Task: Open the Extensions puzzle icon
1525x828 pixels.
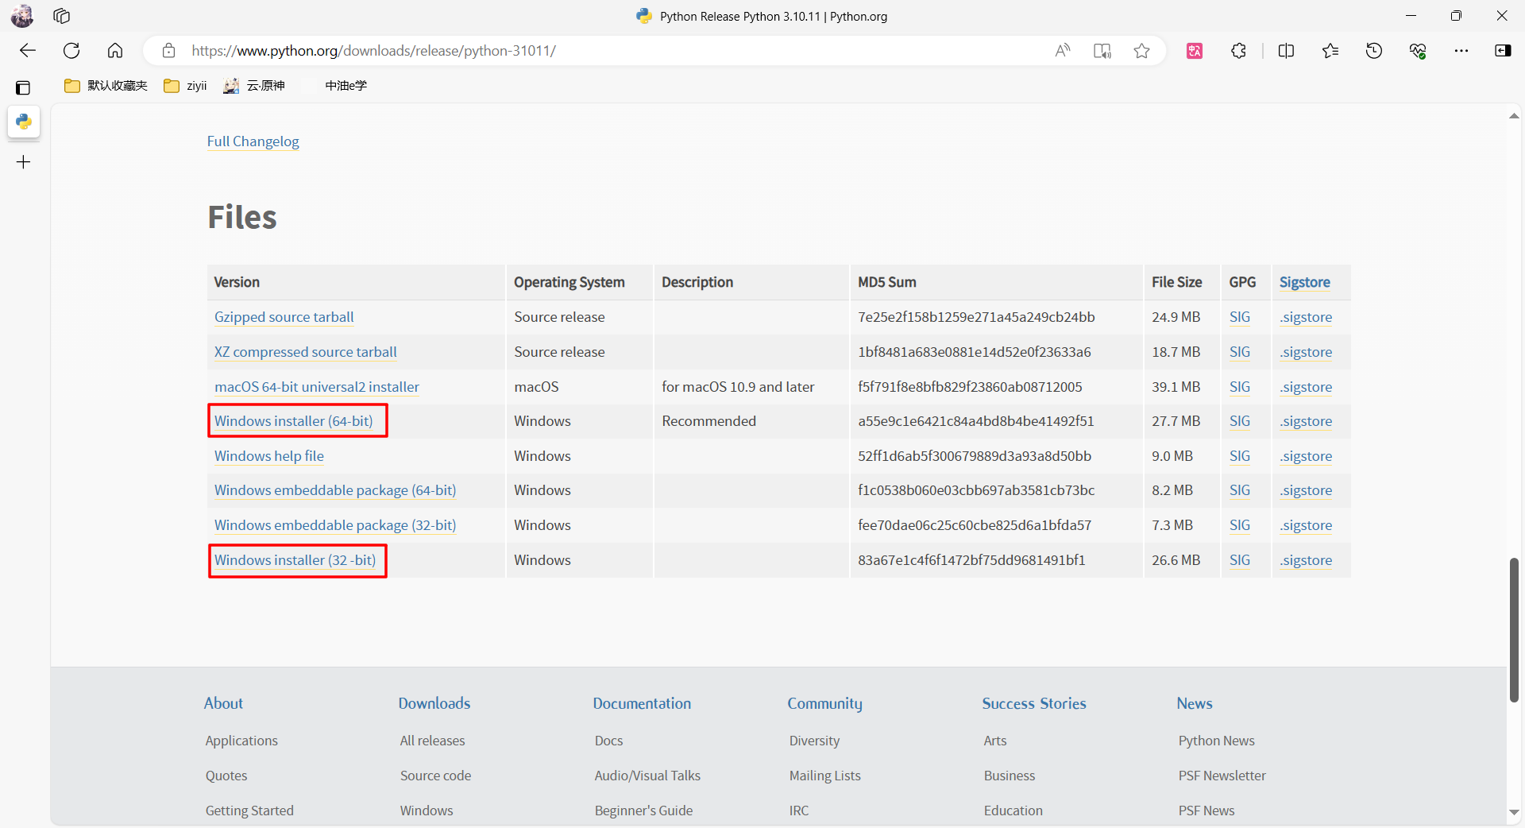Action: pyautogui.click(x=1238, y=51)
